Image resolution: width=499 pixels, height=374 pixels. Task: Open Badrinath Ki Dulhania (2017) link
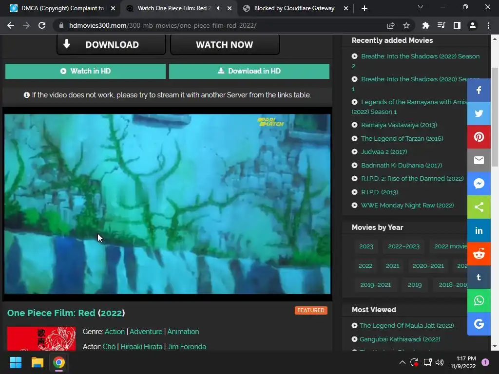pyautogui.click(x=402, y=166)
